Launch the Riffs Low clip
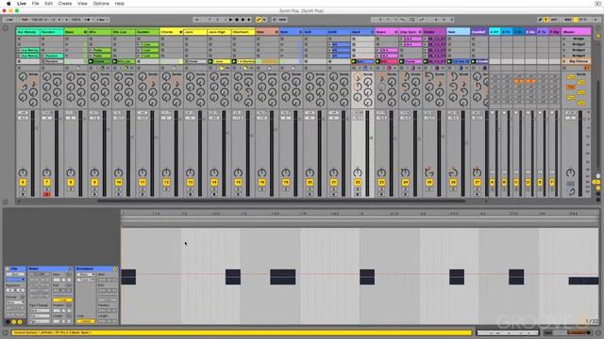The width and height of the screenshot is (604, 339). pyautogui.click(x=115, y=61)
